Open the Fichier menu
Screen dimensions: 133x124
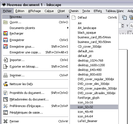7,11
